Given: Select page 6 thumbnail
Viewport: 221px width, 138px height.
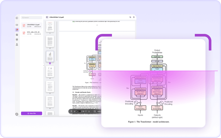Looking at the screenshot, I should coord(50,102).
